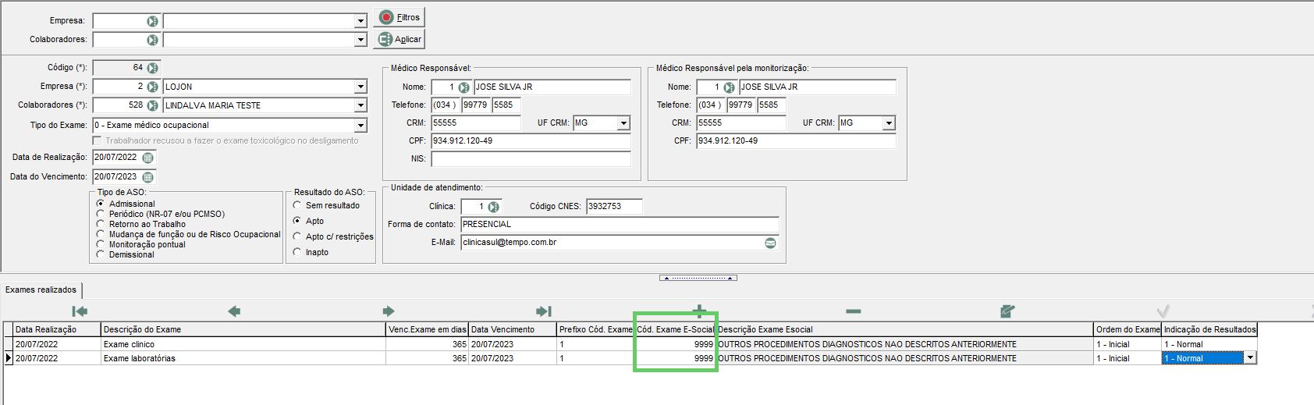The image size is (1314, 405).
Task: Expand UF CRM dropdown for Médico Responsável
Action: pos(623,123)
